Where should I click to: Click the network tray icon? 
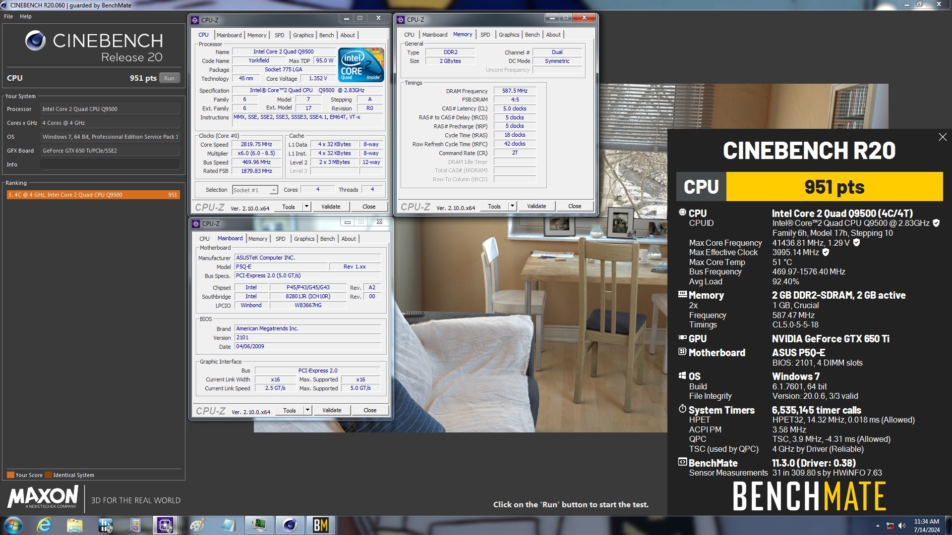[x=890, y=526]
